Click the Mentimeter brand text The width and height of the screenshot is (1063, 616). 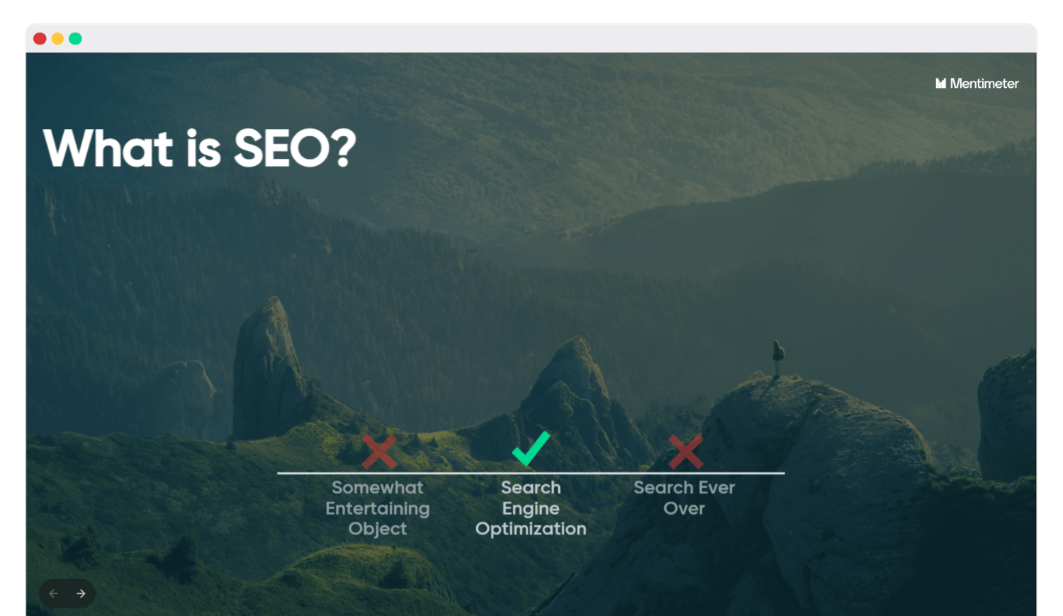coord(984,84)
